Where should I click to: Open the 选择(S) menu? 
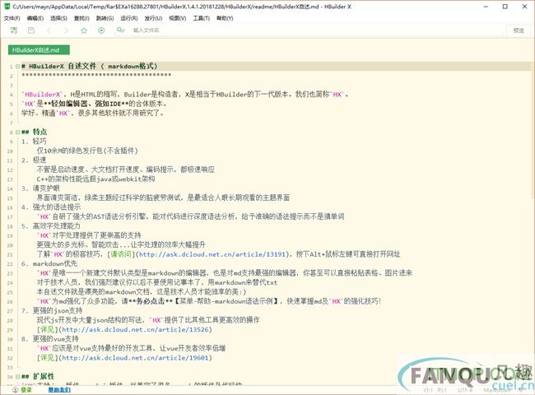pyautogui.click(x=58, y=18)
